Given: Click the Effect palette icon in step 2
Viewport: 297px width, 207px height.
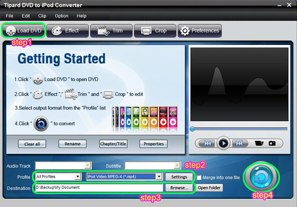Looking at the screenshot, I should [x=38, y=94].
